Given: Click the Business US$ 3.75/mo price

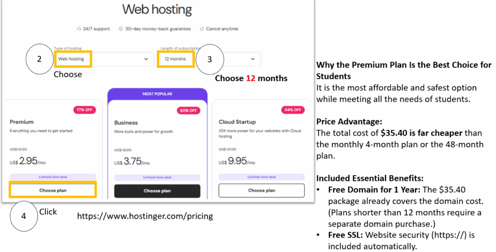Looking at the screenshot, I should point(132,162).
